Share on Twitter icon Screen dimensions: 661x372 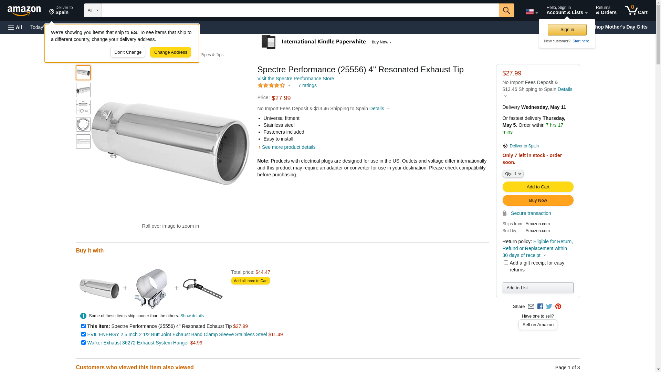[x=549, y=307]
